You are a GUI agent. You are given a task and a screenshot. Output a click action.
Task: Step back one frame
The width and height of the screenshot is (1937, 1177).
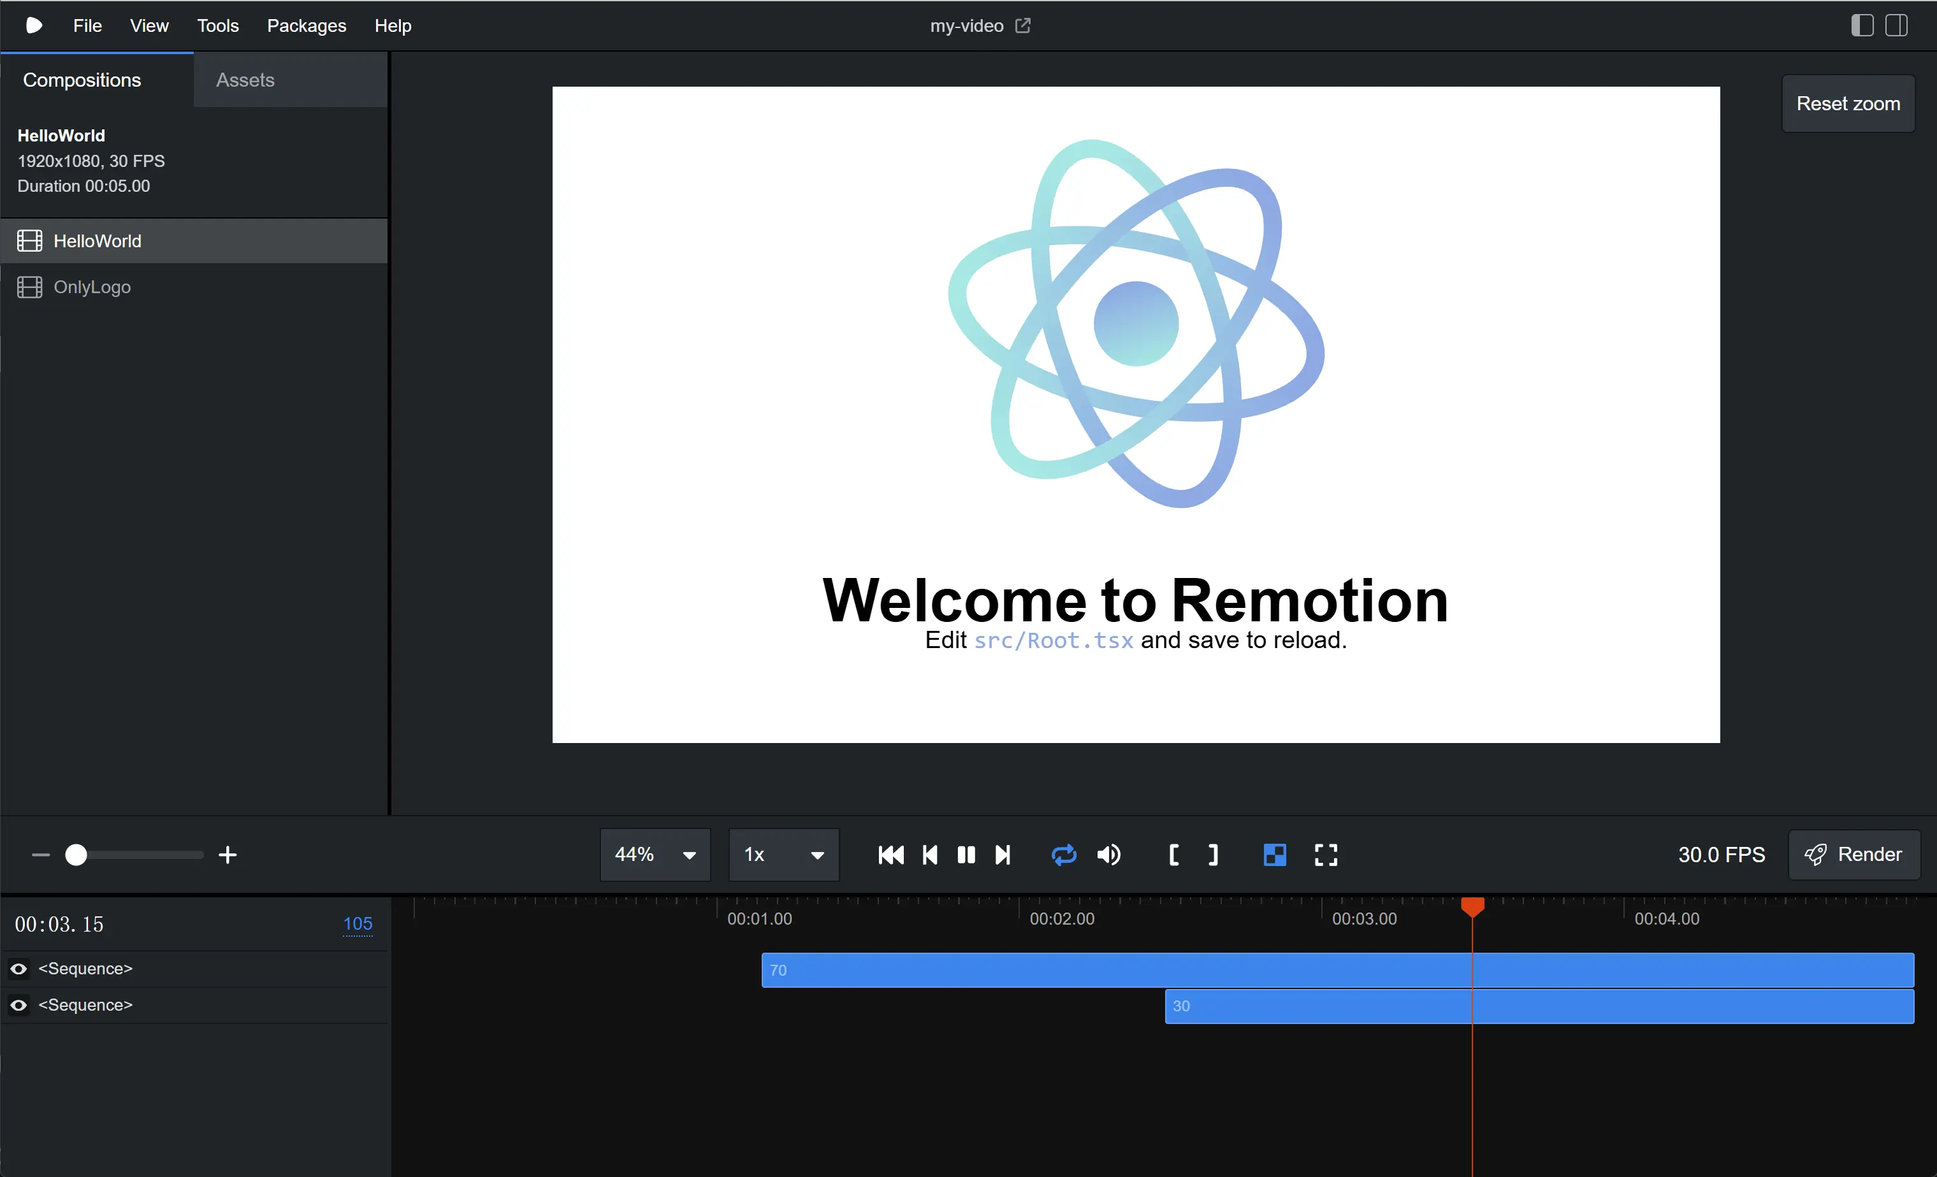click(930, 855)
